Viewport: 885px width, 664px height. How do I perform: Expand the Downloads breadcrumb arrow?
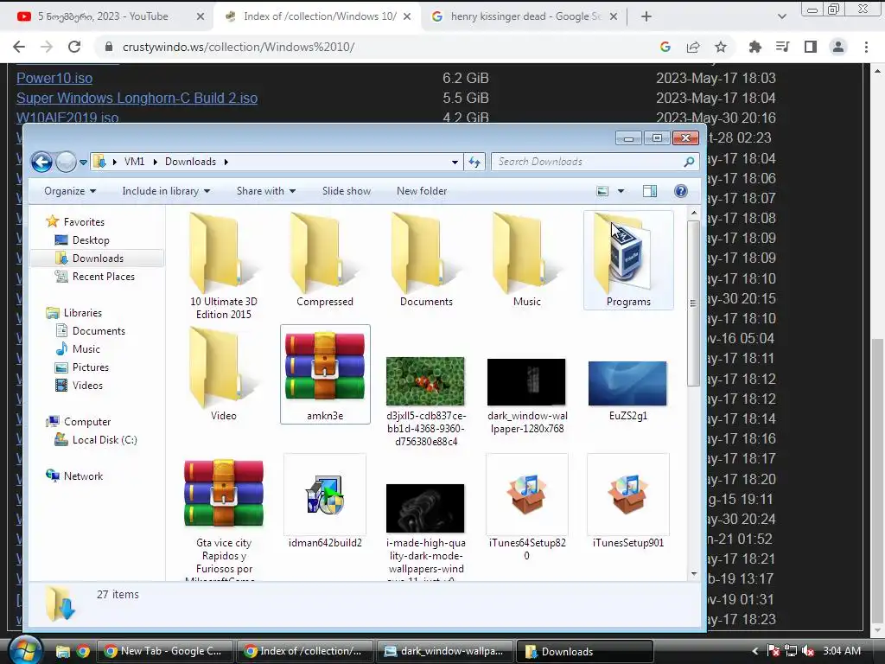226,162
